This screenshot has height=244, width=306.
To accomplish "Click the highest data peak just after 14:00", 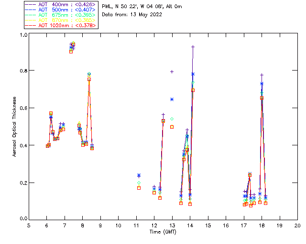I will pos(193,47).
